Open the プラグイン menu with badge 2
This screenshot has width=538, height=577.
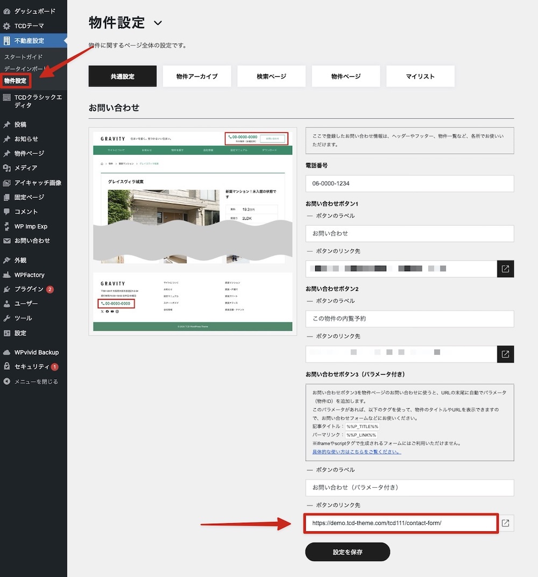33,289
